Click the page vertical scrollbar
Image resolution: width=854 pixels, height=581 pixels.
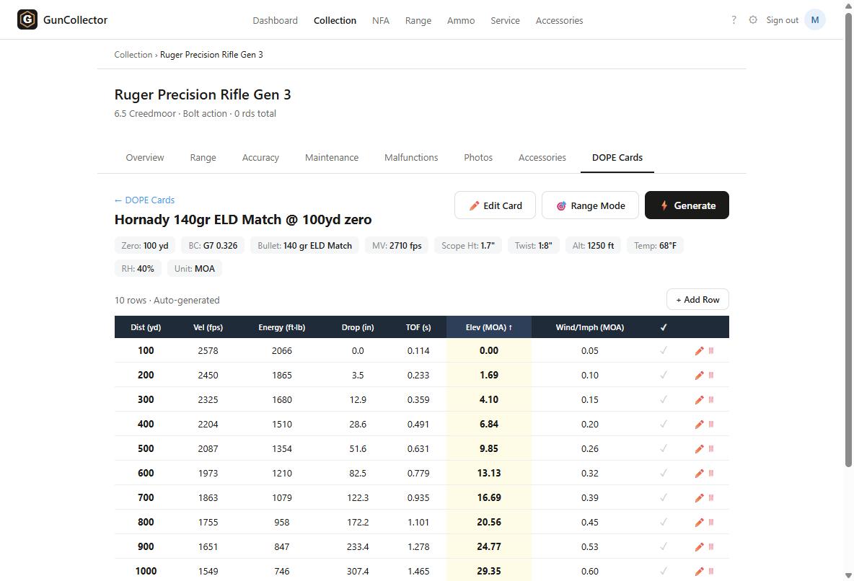point(848,239)
